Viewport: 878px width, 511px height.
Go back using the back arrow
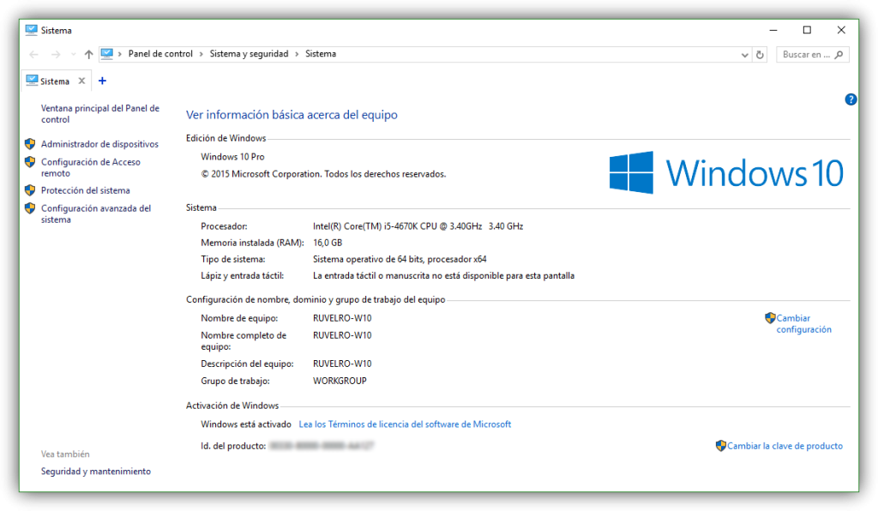33,54
